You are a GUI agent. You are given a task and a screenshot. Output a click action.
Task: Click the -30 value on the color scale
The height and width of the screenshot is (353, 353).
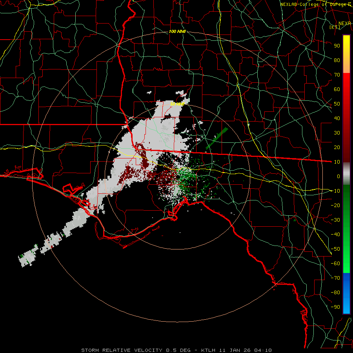pyautogui.click(x=335, y=220)
